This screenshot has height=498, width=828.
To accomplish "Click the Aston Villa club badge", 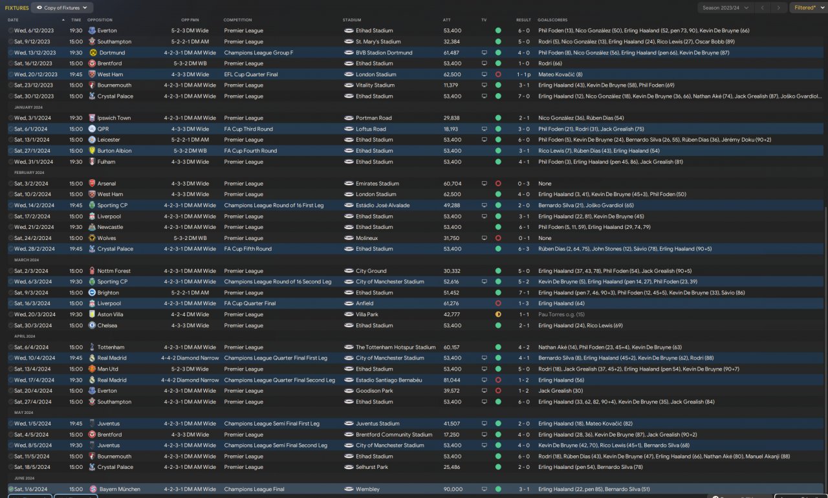I will coord(93,314).
